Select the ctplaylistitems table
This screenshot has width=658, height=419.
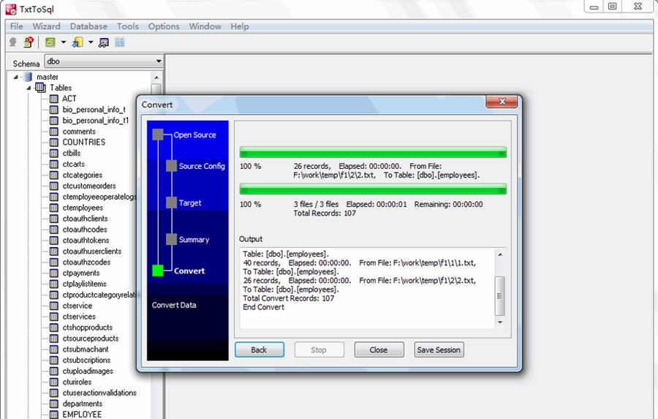pyautogui.click(x=84, y=284)
